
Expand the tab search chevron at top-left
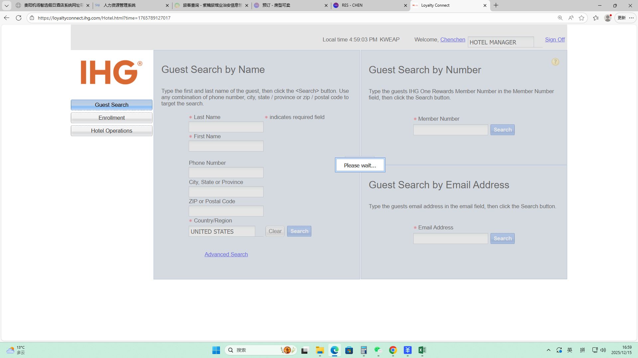tap(6, 5)
